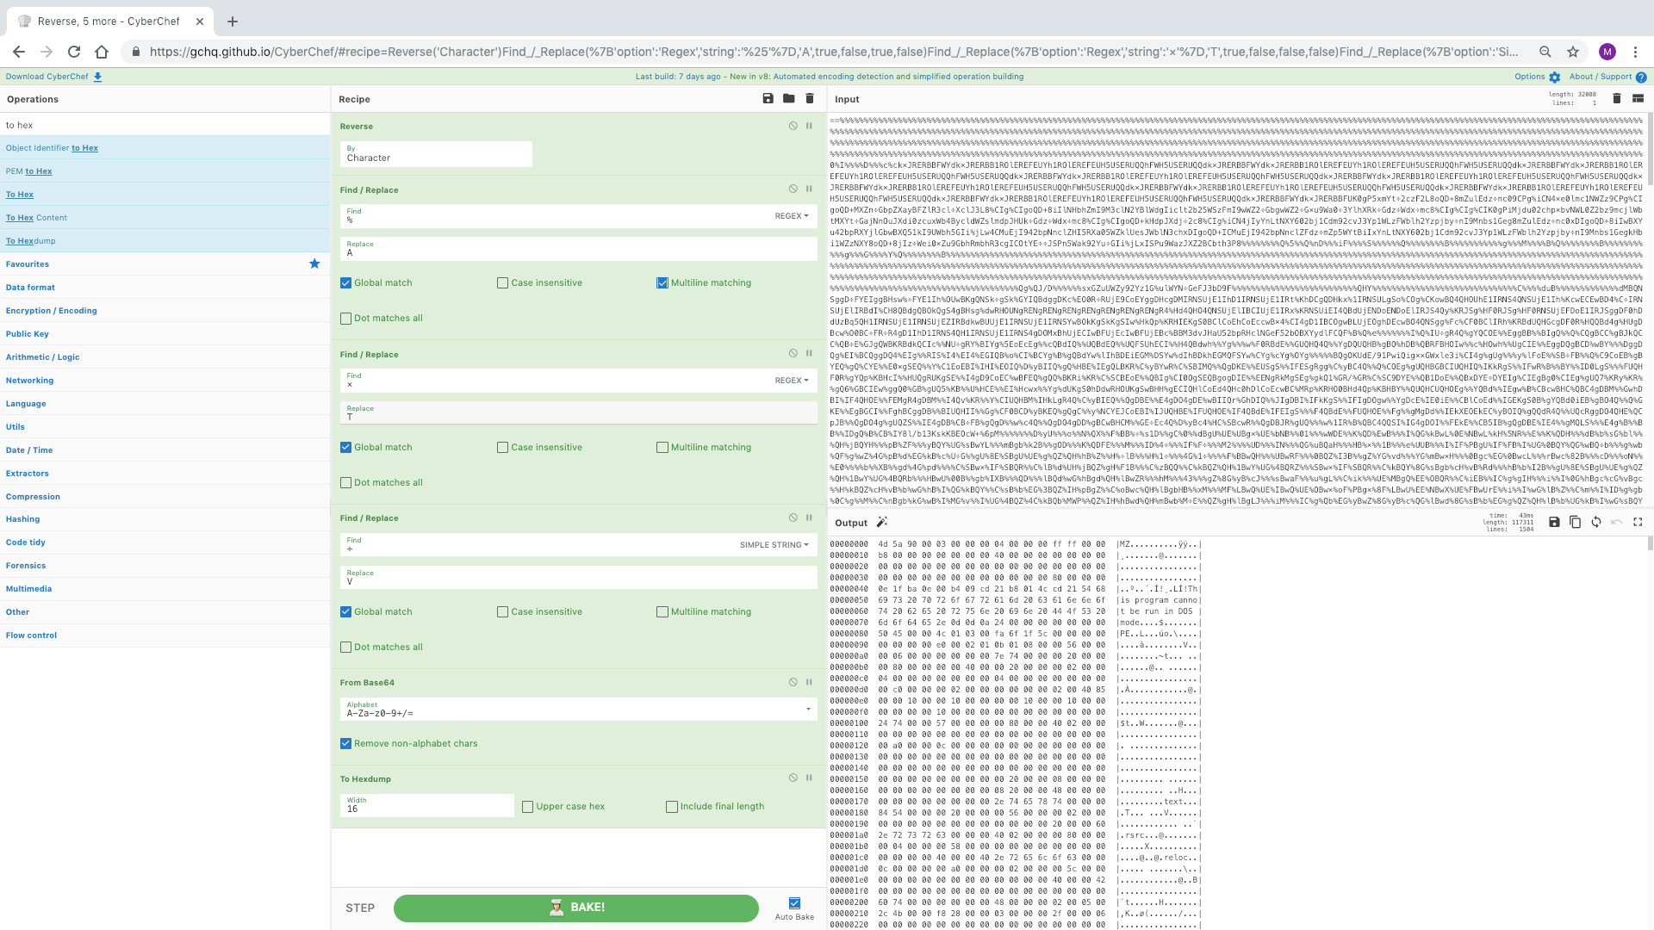Viewport: 1654px width, 930px height.
Task: Toggle Remove non-alphabet chars checkbox
Action: (x=346, y=742)
